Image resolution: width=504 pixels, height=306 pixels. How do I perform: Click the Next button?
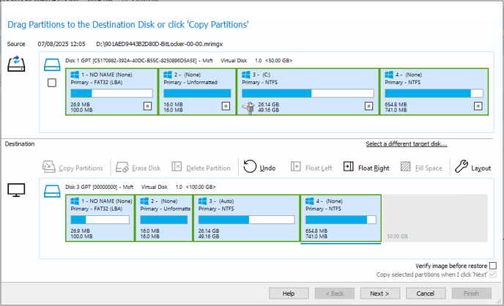point(380,294)
